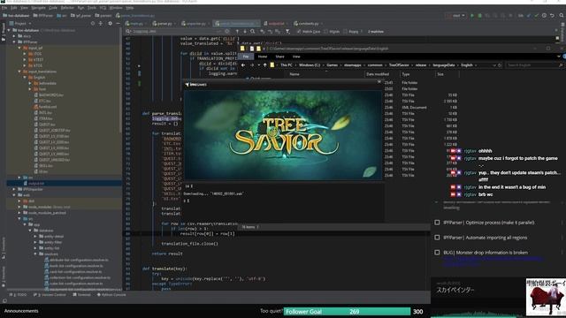Click steamapps in Explorer breadcrumb path

pos(352,65)
